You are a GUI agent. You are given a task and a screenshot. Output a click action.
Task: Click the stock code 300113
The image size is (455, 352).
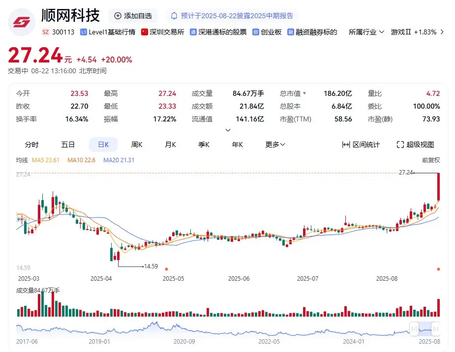click(63, 32)
